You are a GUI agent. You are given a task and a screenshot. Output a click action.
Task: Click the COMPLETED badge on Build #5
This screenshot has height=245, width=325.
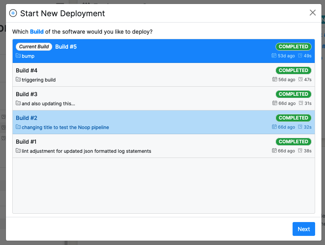[x=293, y=46]
